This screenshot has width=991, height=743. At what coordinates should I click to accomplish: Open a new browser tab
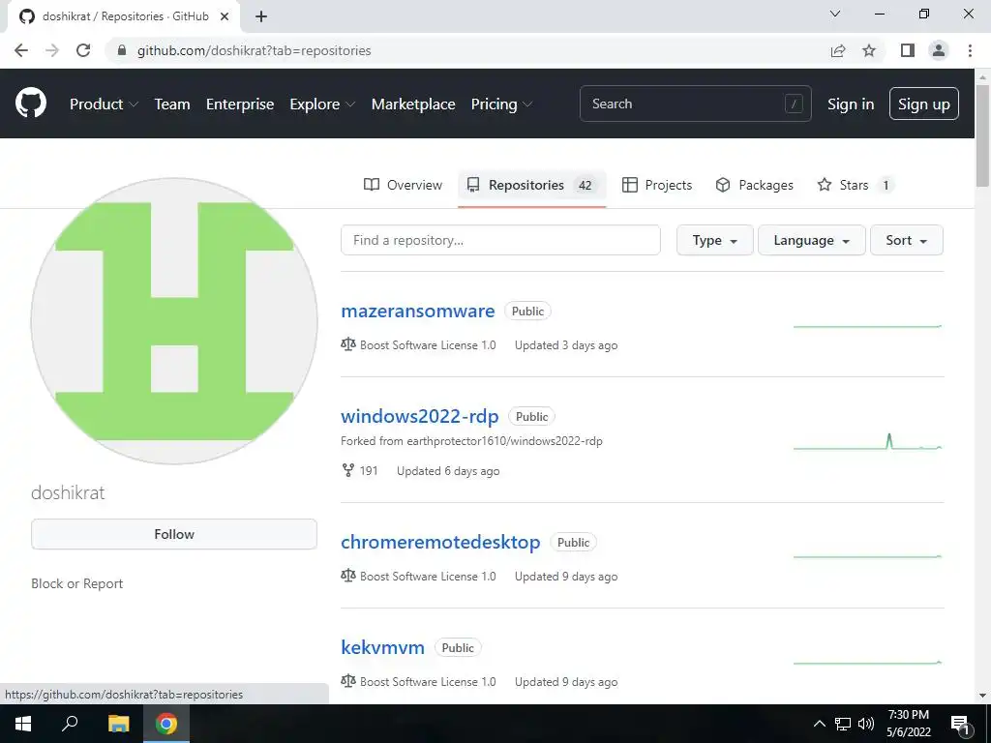[x=261, y=16]
